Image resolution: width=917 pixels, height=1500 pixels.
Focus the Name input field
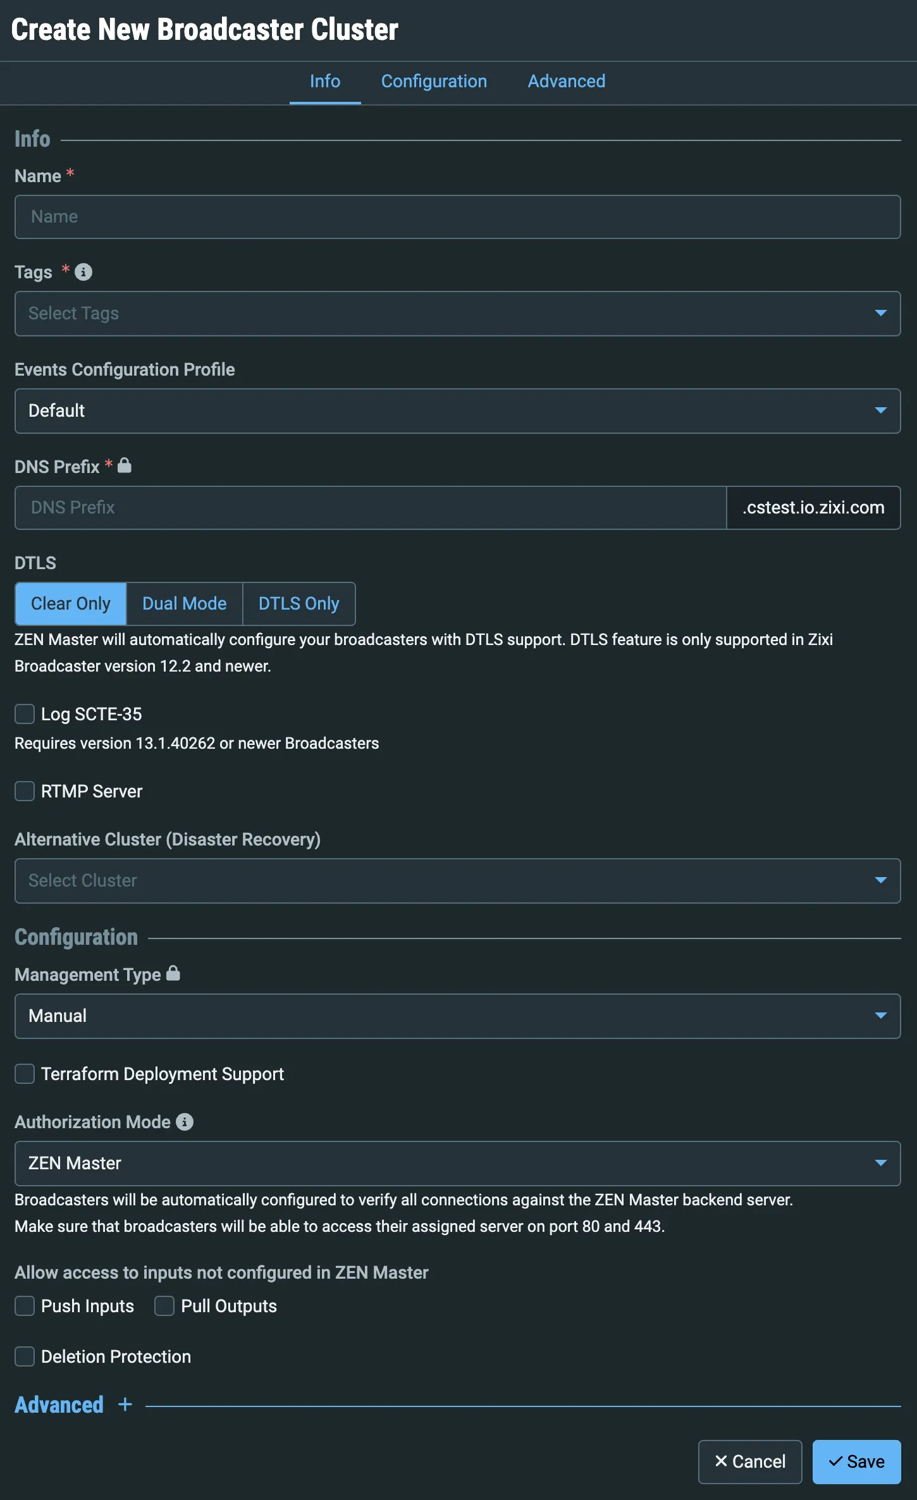tap(458, 217)
